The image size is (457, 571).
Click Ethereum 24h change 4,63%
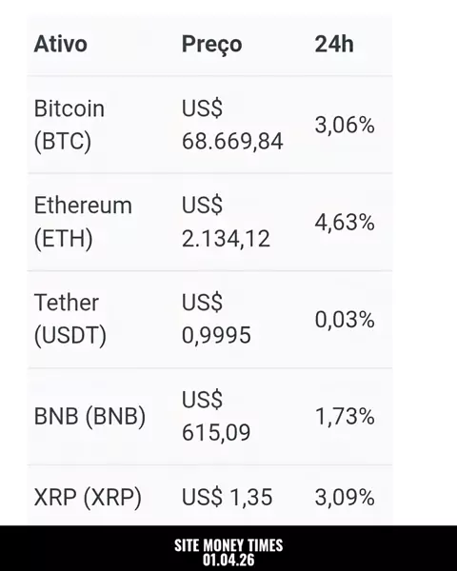point(345,222)
